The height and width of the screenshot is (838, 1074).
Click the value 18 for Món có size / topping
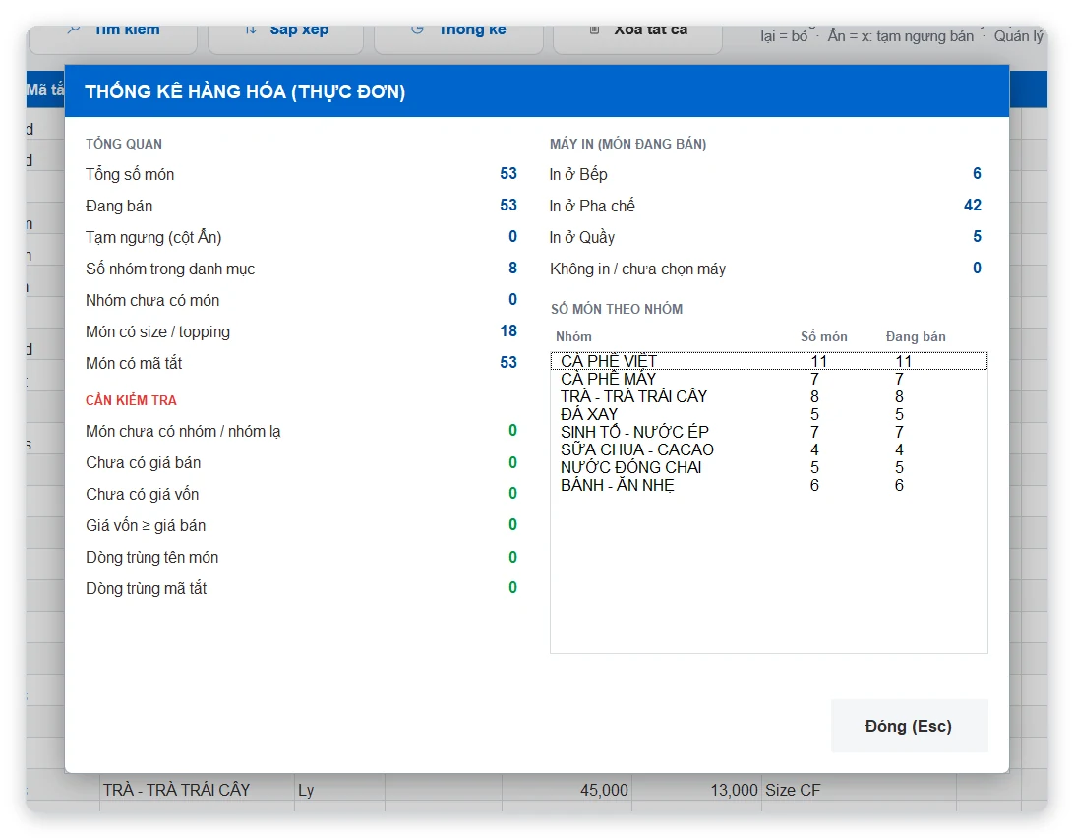point(508,330)
